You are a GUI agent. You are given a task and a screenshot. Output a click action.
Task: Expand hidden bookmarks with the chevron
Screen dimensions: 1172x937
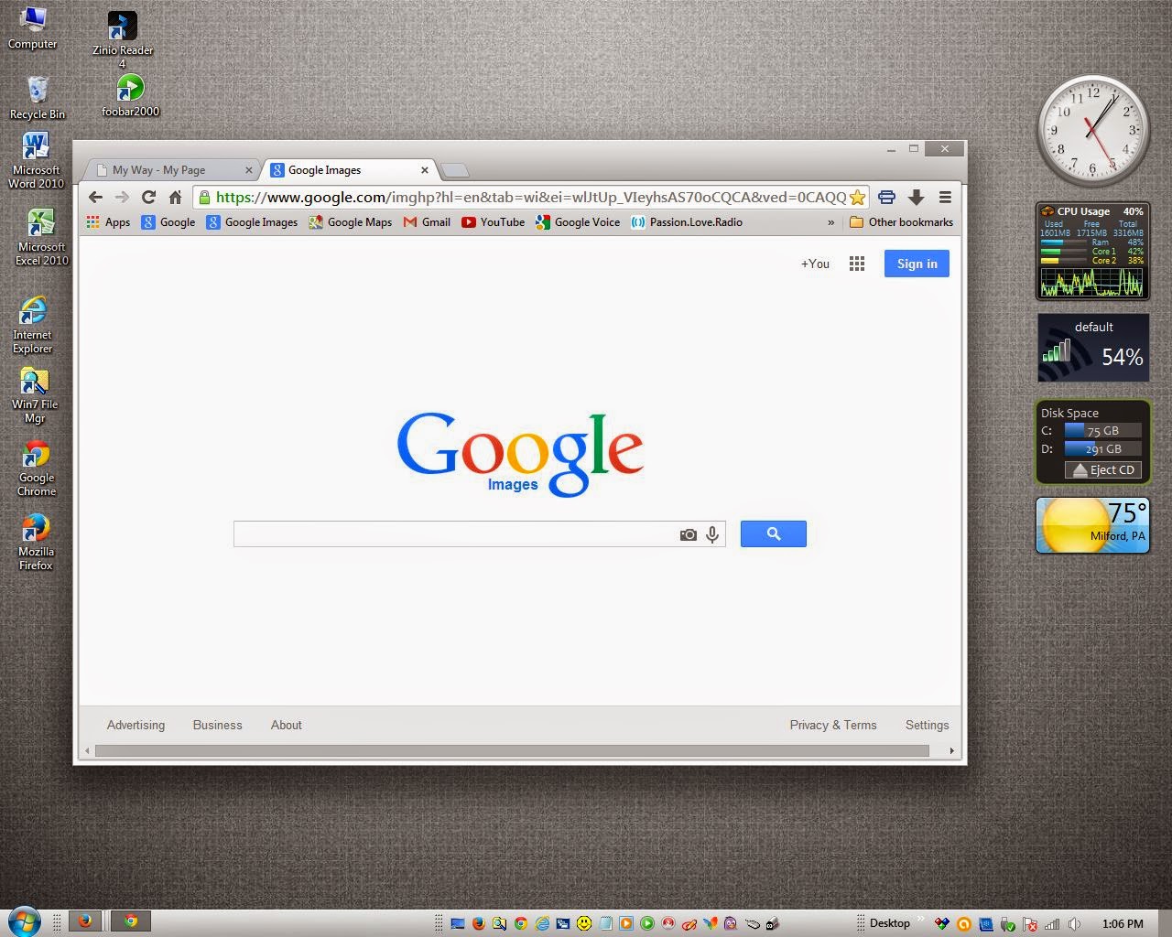830,222
